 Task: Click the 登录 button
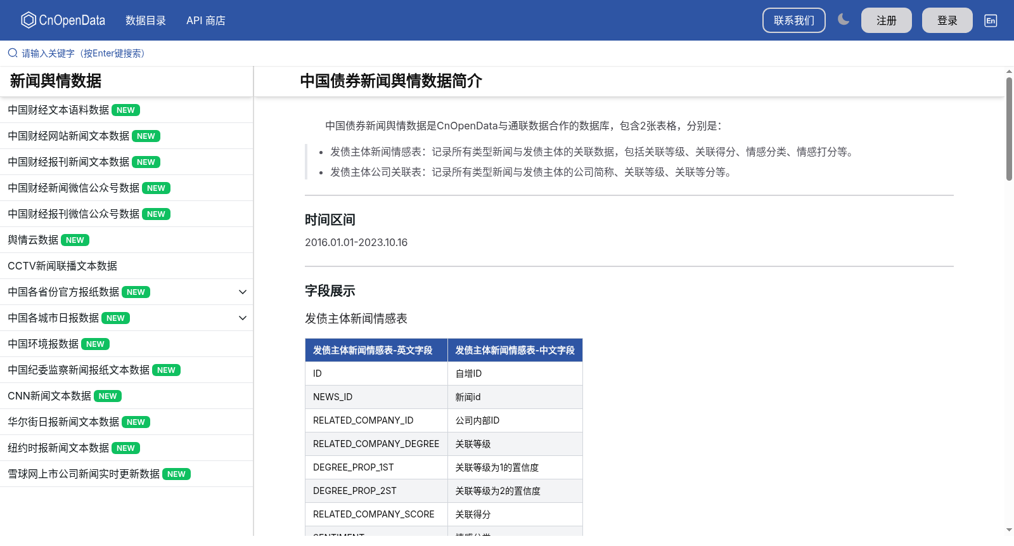click(947, 20)
